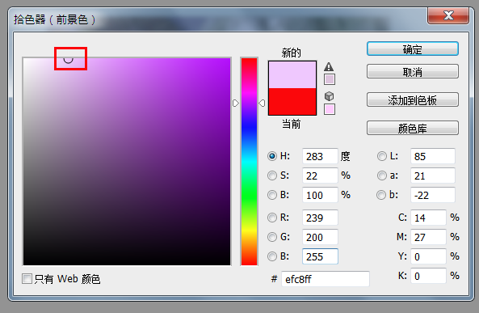Click the a field showing 21
The image size is (479, 313).
tap(433, 176)
